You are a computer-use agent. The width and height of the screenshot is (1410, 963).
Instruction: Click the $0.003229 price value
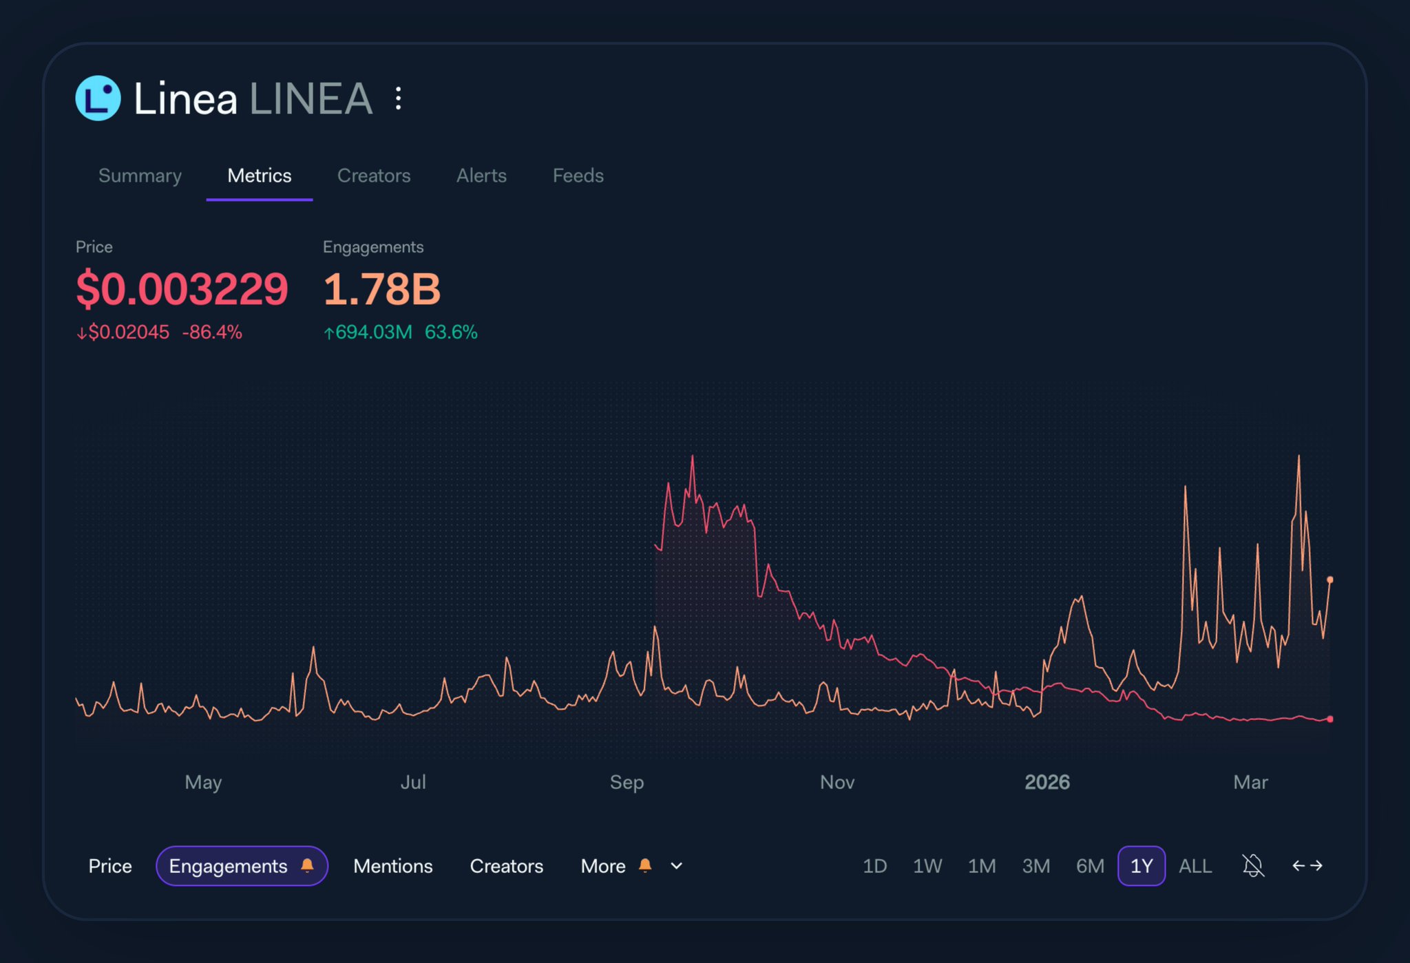pos(182,288)
